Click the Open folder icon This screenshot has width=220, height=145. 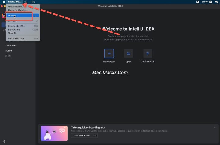(x=128, y=53)
